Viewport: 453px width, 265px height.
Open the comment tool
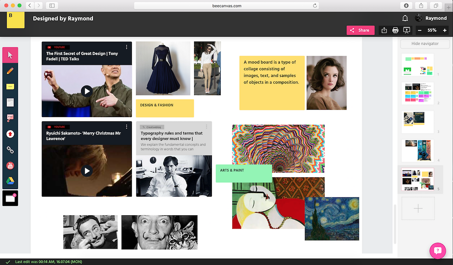coord(10,118)
